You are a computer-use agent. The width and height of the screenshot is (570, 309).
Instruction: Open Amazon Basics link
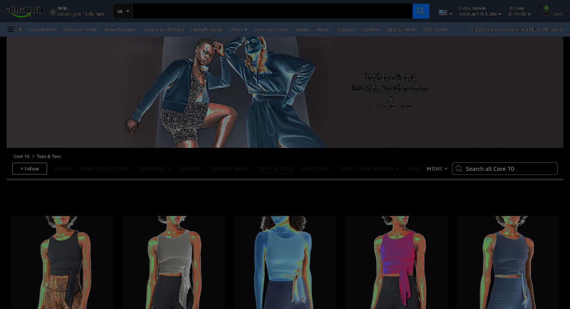click(80, 29)
